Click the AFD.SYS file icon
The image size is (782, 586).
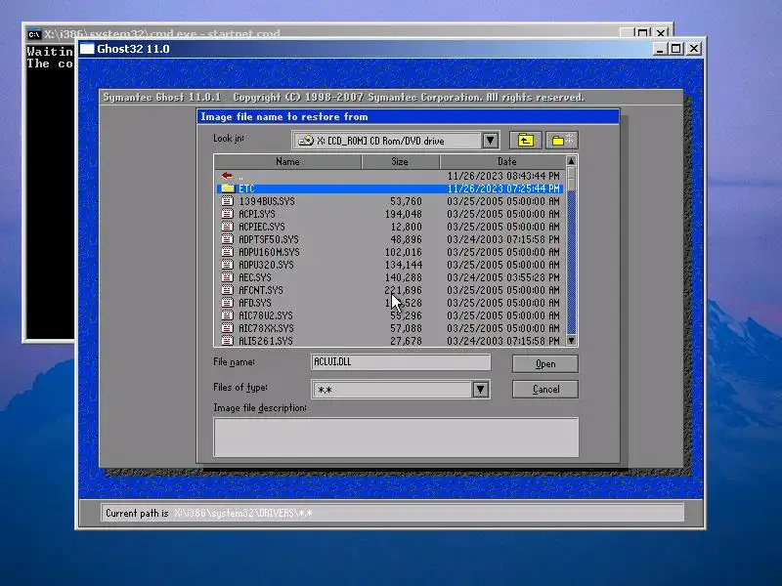point(228,303)
